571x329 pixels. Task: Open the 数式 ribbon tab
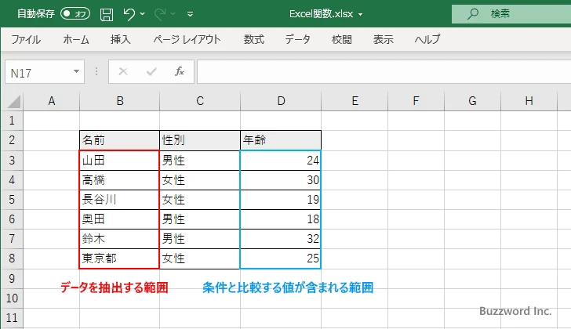[253, 40]
